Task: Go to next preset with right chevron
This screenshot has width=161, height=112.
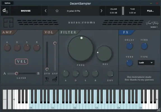Action: pos(101,11)
